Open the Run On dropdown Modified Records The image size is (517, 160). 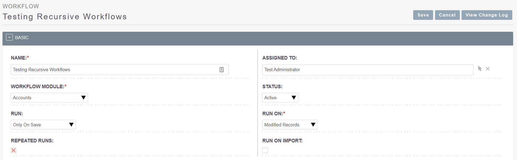click(x=290, y=125)
